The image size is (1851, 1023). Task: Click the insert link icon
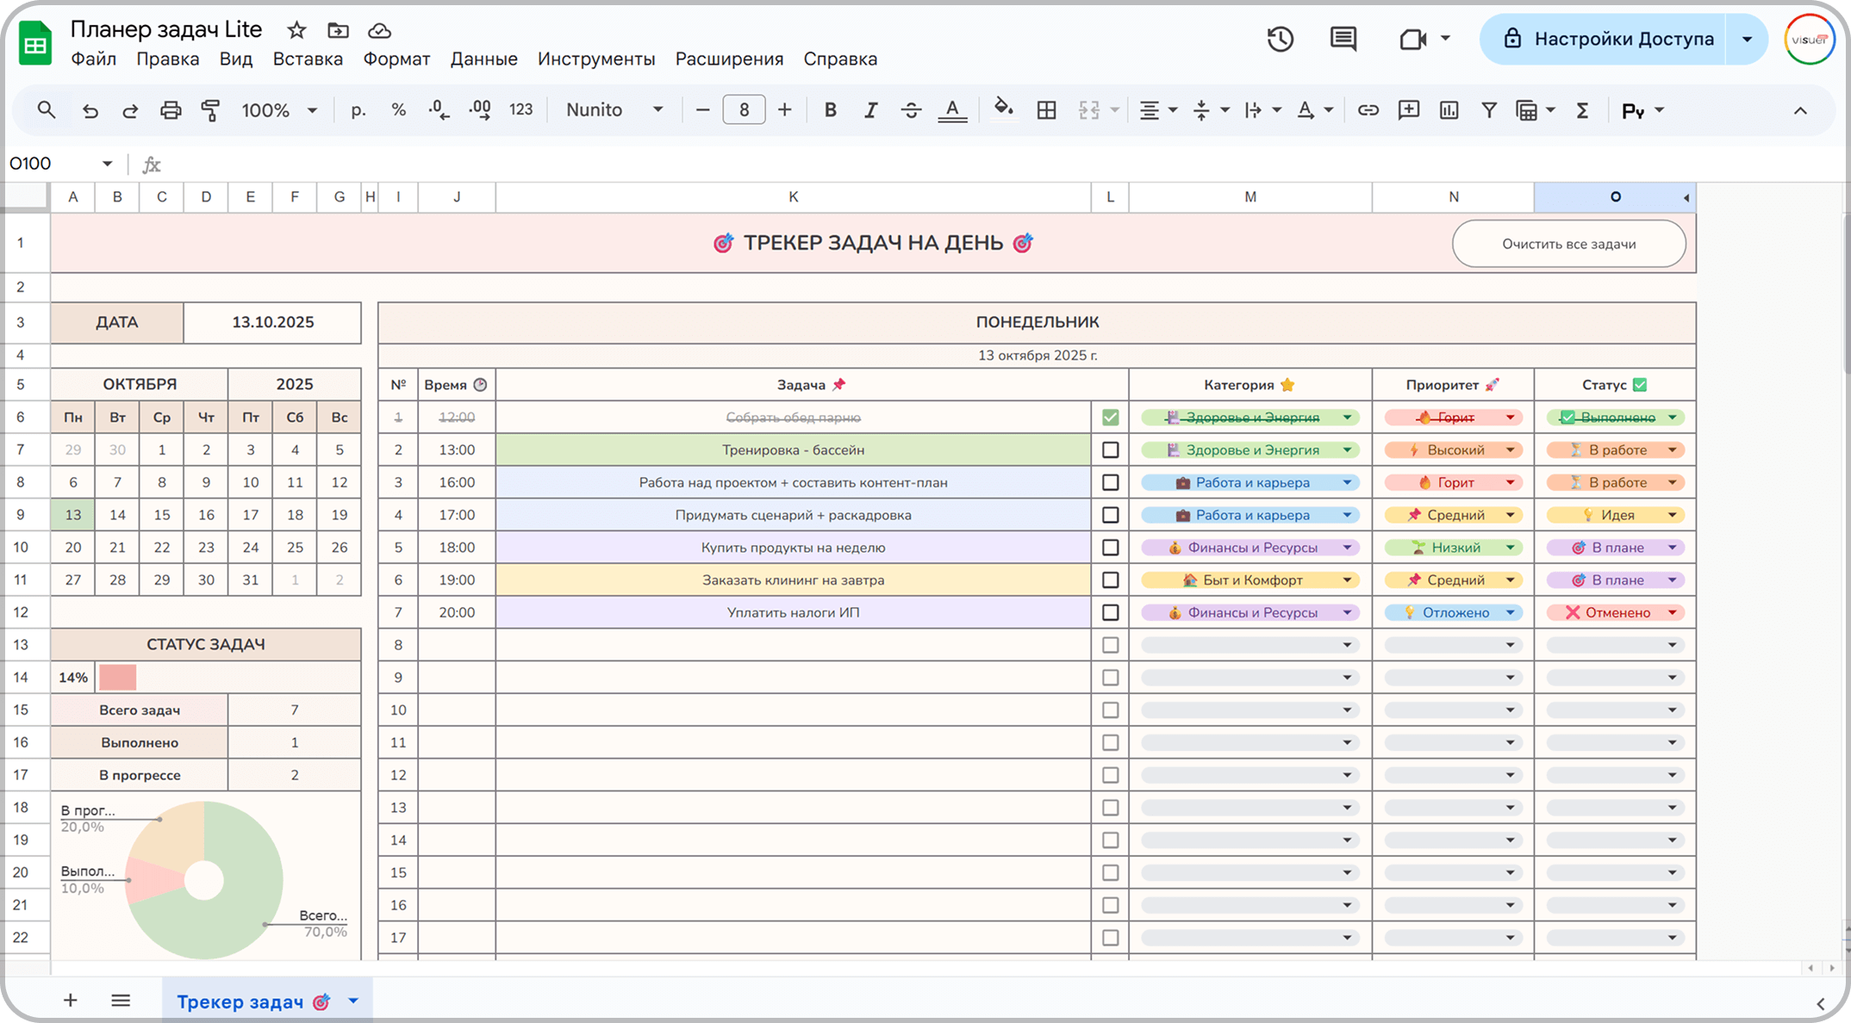[x=1368, y=110]
